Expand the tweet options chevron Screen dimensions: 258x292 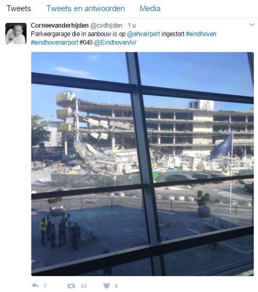pos(252,24)
